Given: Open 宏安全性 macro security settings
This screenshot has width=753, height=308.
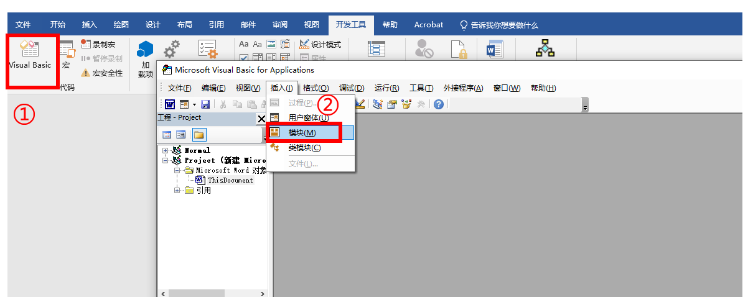Looking at the screenshot, I should click(102, 73).
